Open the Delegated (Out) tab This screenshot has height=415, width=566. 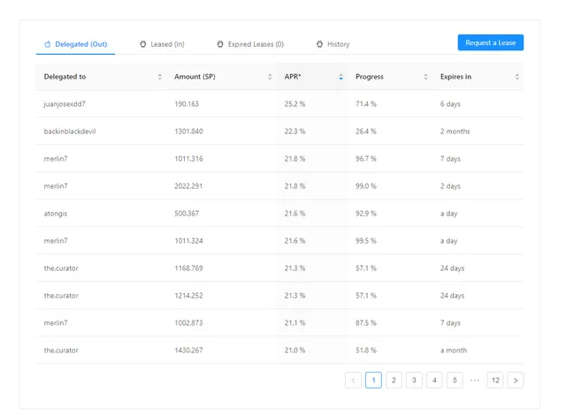pos(75,44)
